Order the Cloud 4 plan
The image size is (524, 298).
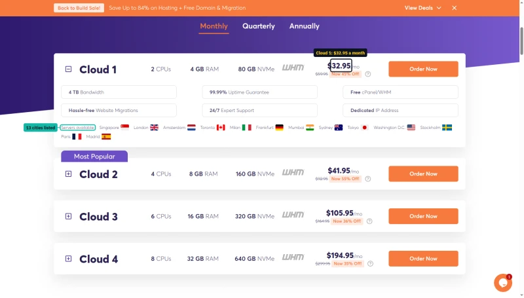(x=423, y=259)
